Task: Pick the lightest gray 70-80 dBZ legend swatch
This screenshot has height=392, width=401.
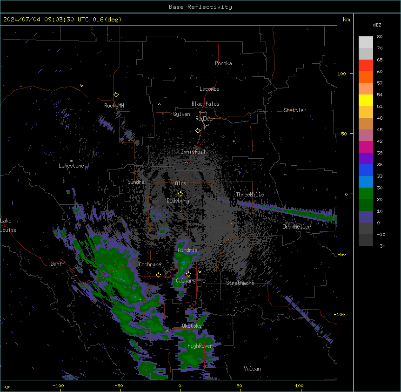Action: pos(366,42)
